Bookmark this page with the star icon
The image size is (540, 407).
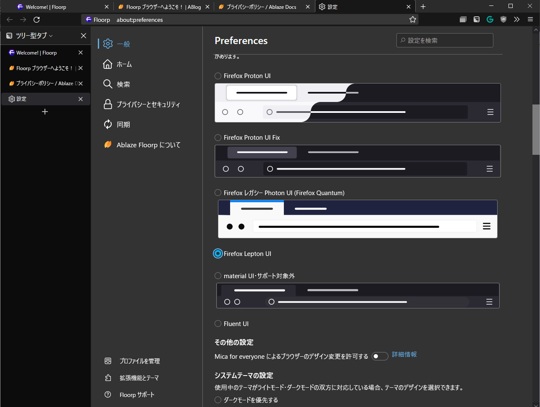pos(413,20)
